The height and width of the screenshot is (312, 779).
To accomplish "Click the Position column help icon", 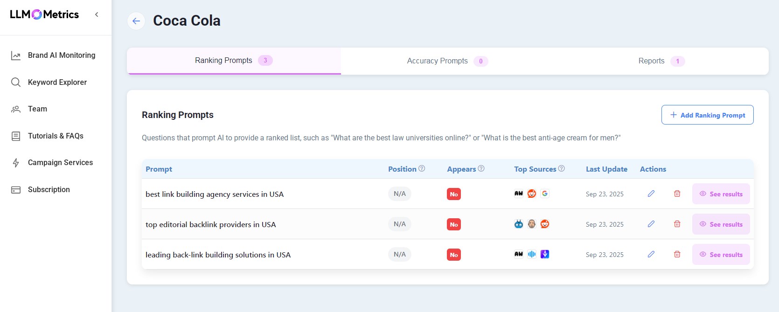I will coord(422,169).
